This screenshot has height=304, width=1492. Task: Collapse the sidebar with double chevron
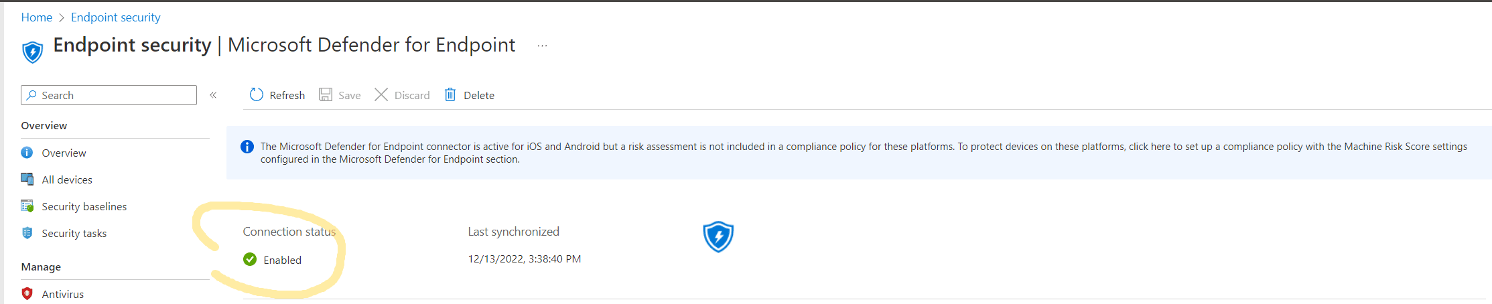[213, 95]
